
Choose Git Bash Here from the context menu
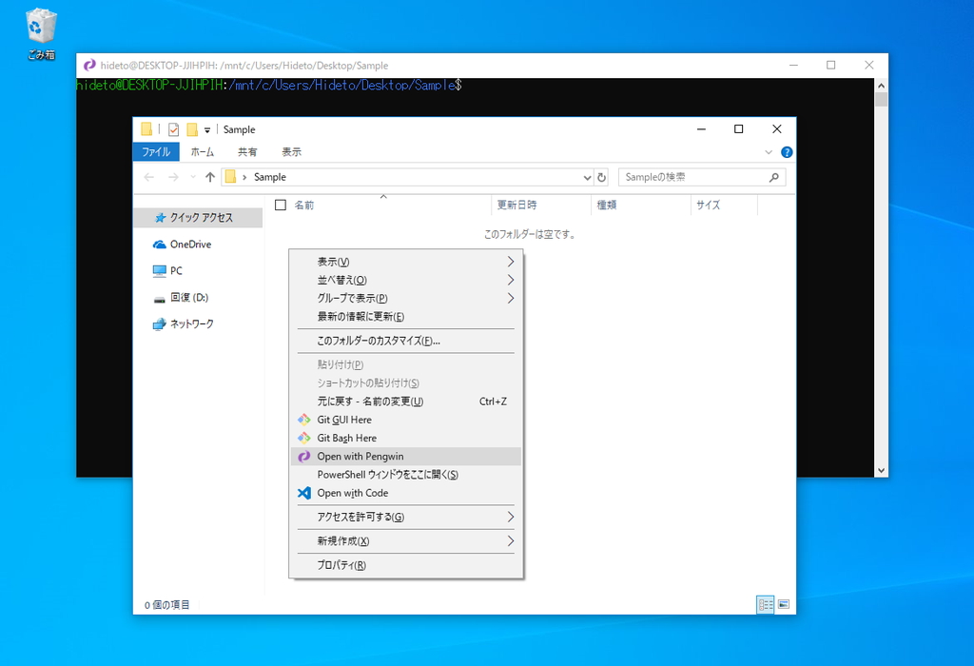[x=346, y=438]
